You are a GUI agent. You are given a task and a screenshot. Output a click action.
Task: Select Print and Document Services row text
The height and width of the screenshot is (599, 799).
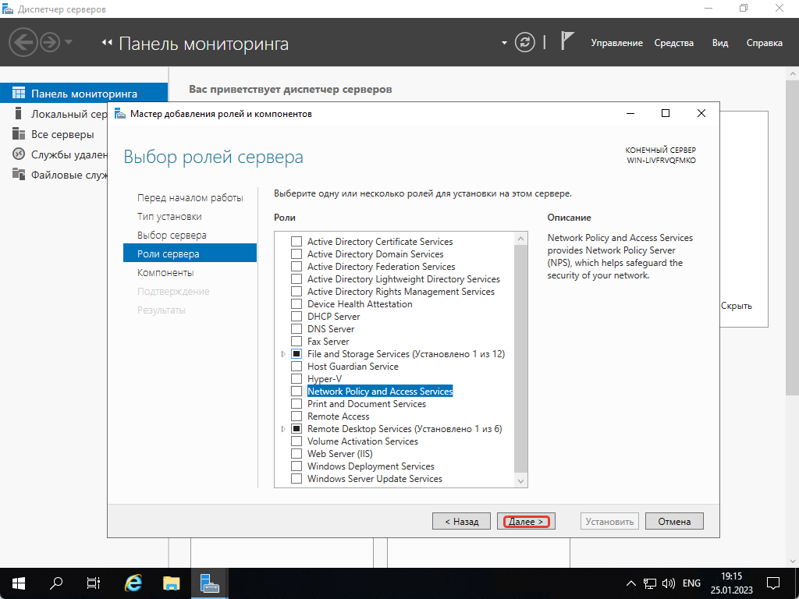point(367,403)
